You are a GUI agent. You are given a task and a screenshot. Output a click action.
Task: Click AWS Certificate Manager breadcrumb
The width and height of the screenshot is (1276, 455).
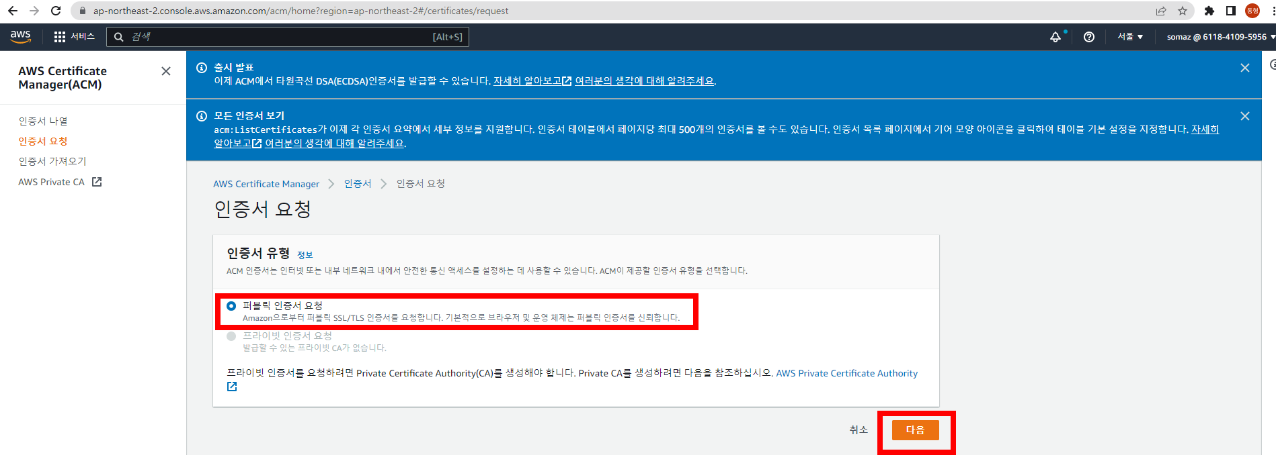tap(266, 184)
